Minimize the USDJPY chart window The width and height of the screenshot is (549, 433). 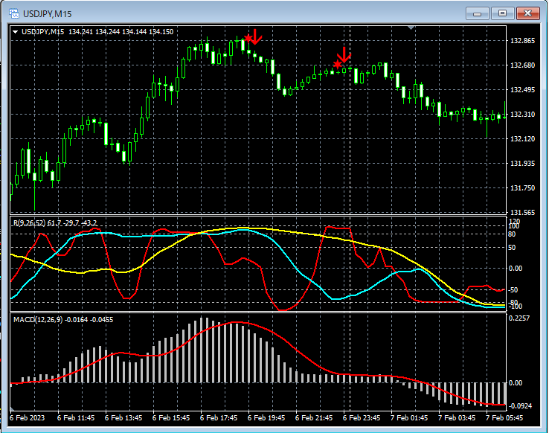(x=478, y=13)
